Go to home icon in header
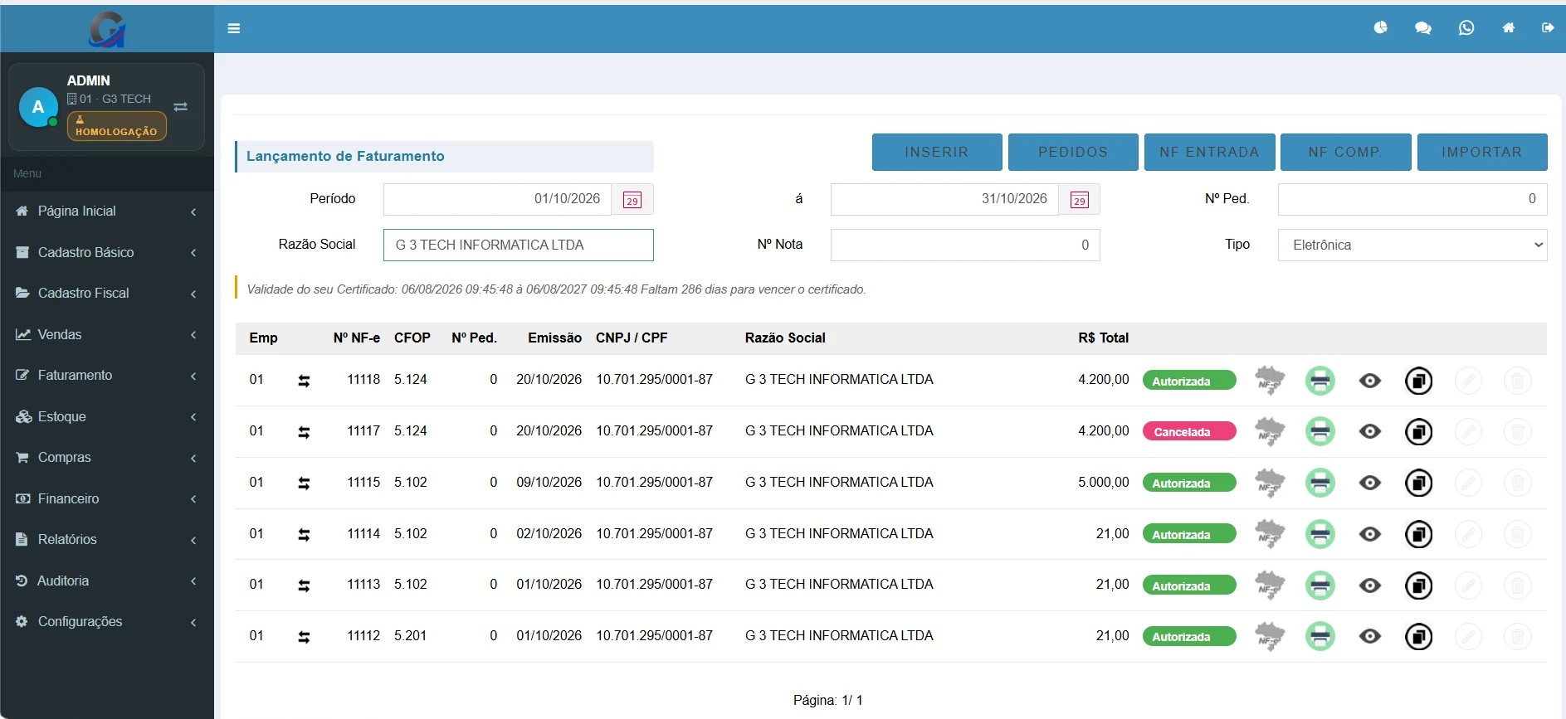The height and width of the screenshot is (719, 1566). tap(1509, 27)
